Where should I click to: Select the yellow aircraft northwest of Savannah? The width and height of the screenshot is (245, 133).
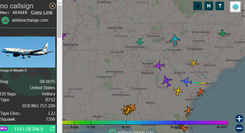click(x=178, y=91)
